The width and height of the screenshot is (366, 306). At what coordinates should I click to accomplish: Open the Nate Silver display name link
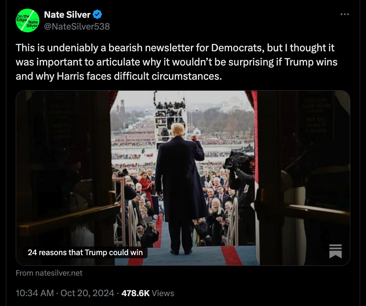pyautogui.click(x=67, y=15)
